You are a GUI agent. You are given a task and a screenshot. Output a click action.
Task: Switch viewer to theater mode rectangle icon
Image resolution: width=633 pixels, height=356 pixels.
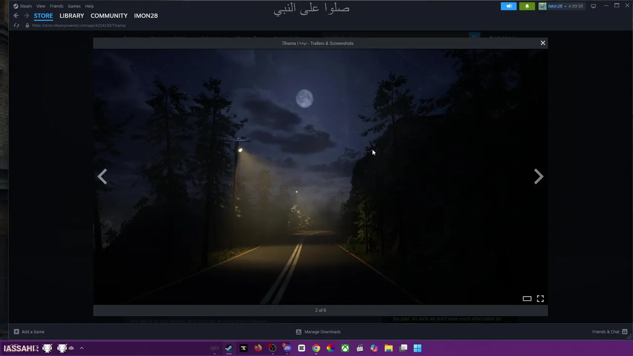coord(527,299)
